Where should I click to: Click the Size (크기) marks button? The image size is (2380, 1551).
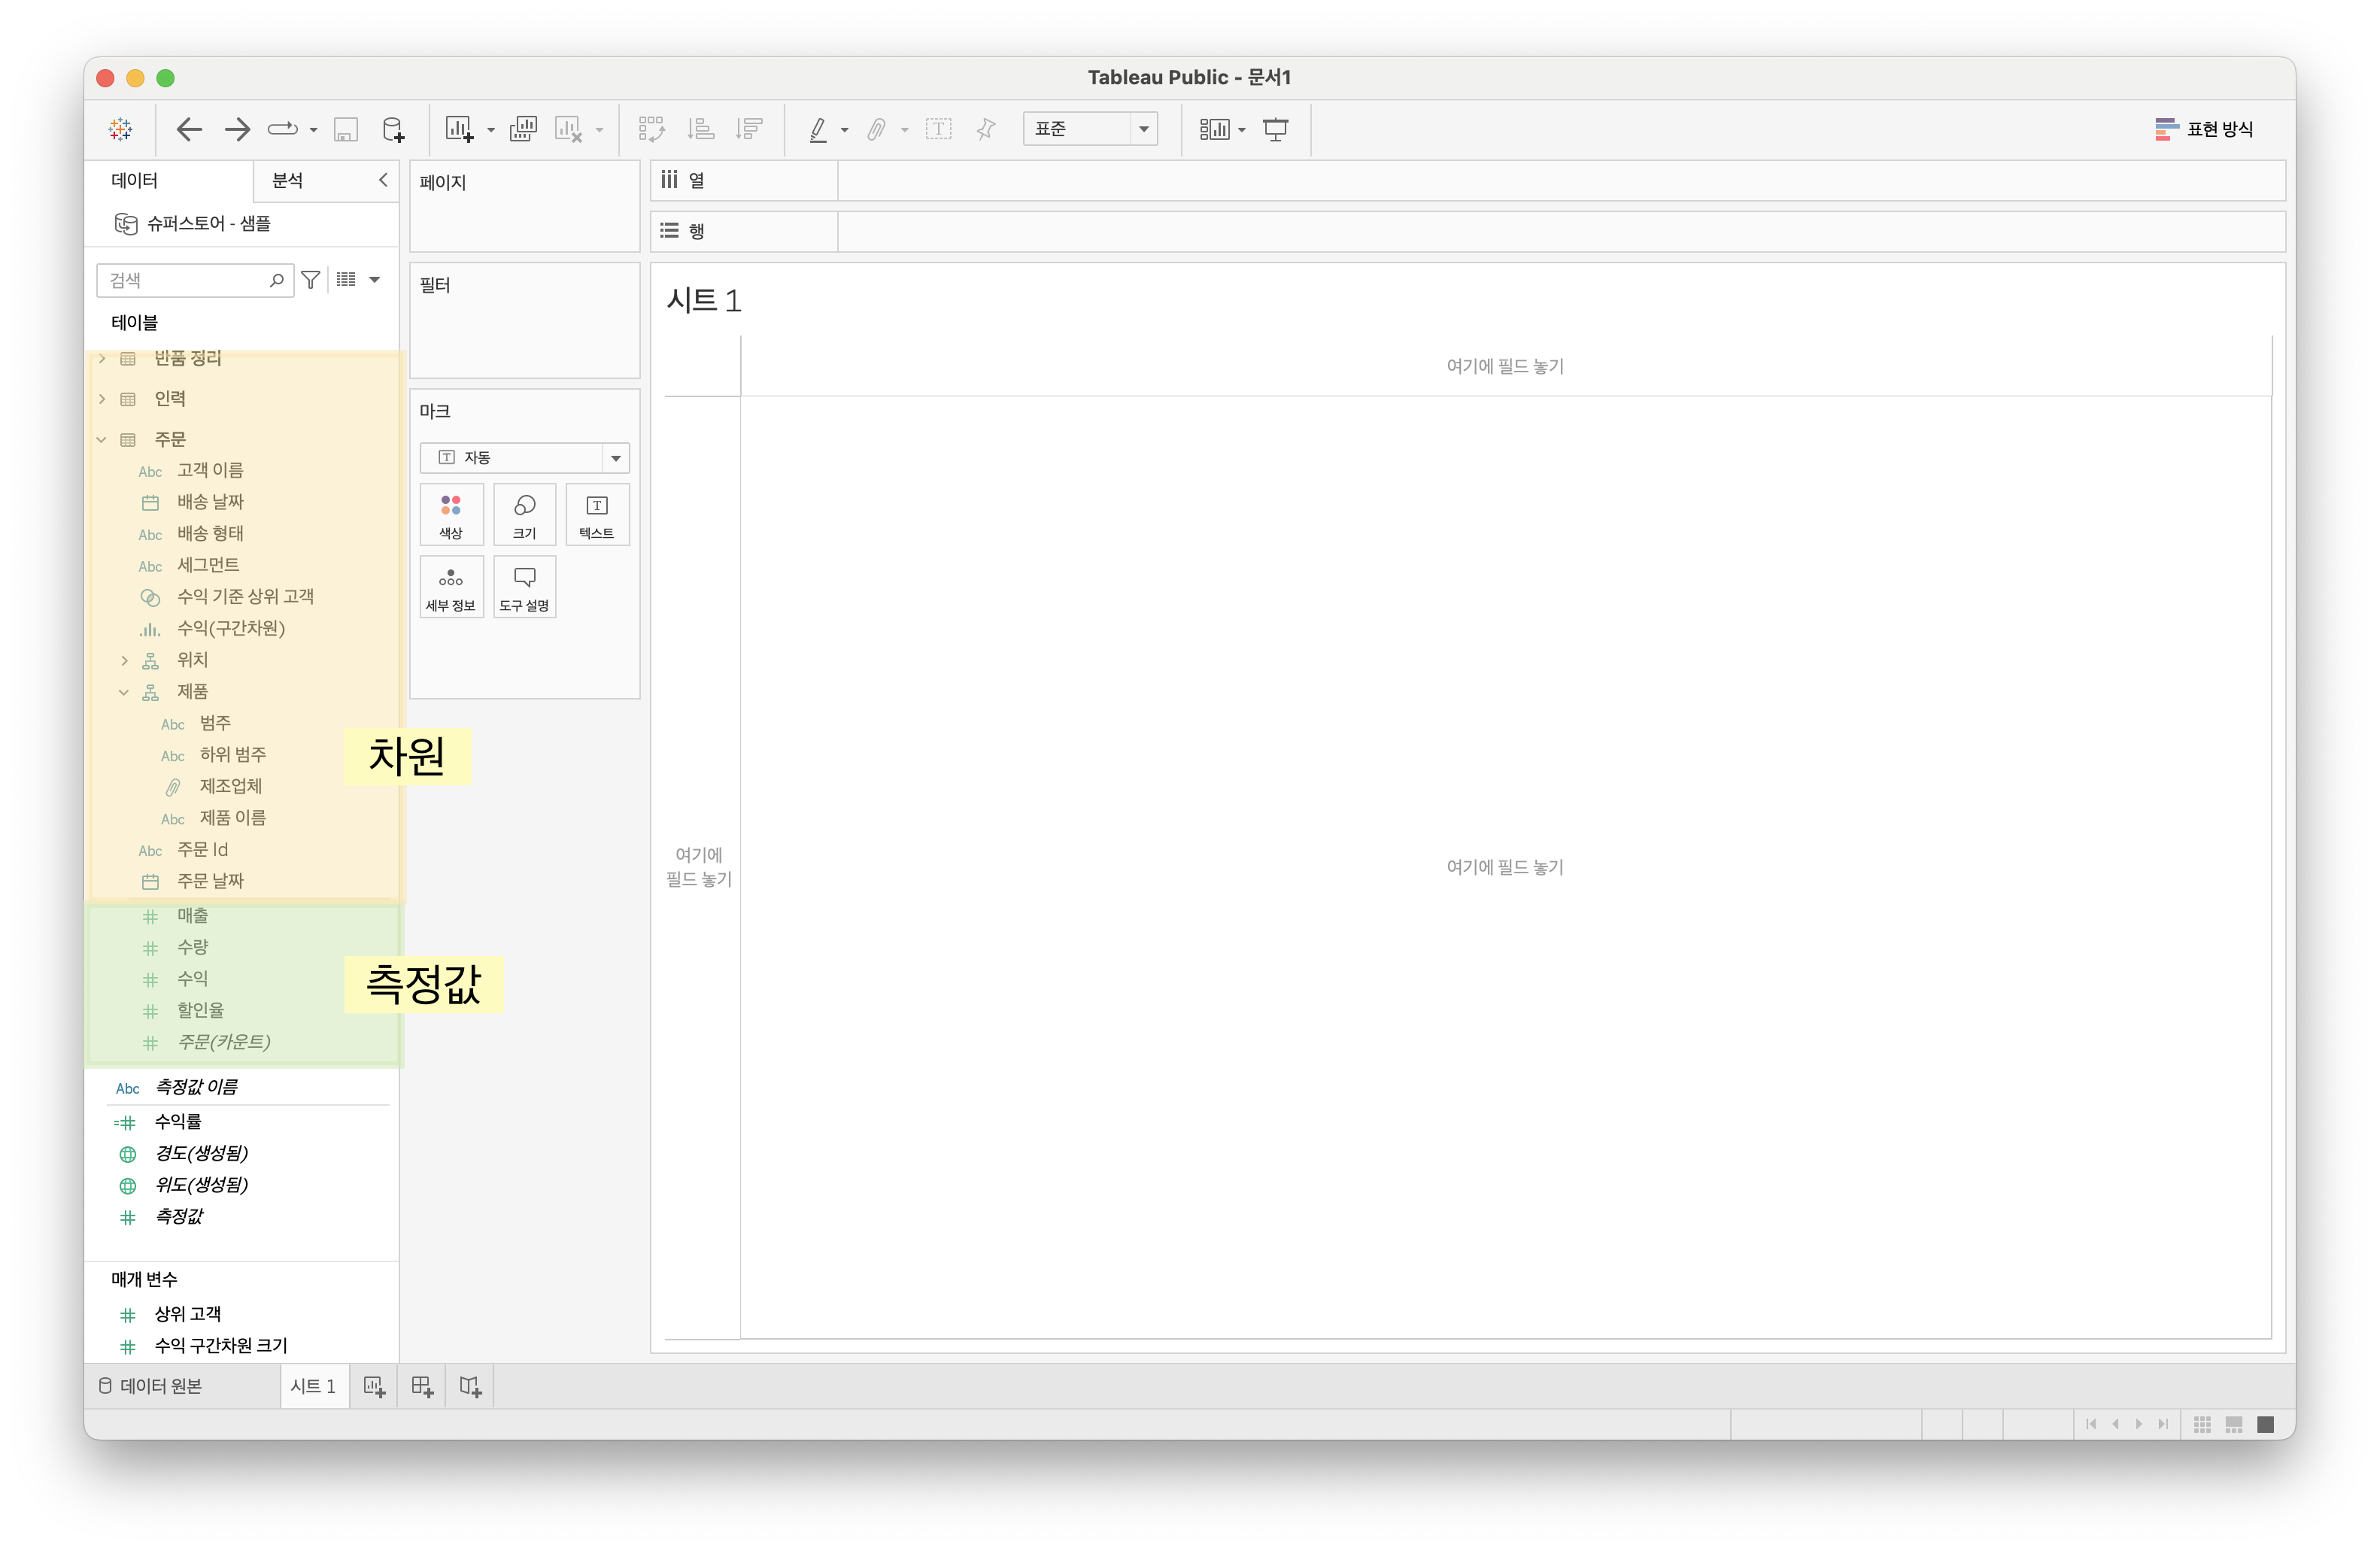pos(524,515)
